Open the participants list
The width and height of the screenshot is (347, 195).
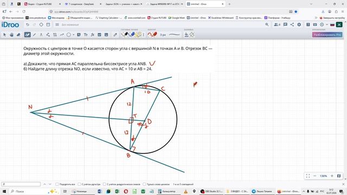[x=277, y=24]
